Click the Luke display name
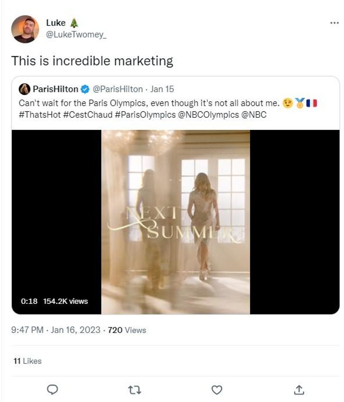Viewport: 344px width, 402px height. coord(56,23)
